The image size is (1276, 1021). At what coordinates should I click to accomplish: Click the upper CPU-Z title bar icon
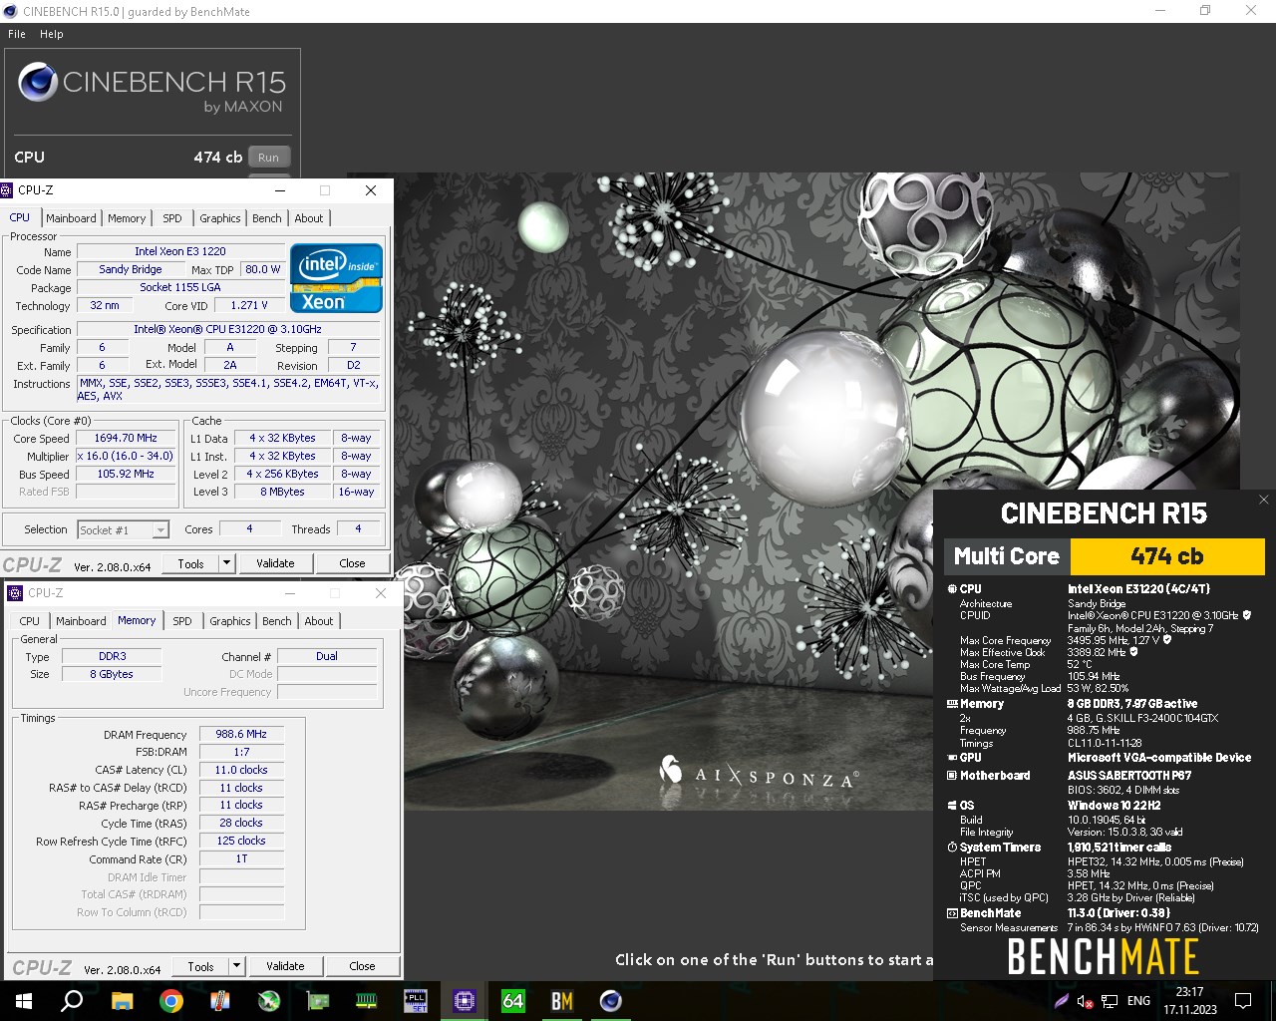(8, 190)
